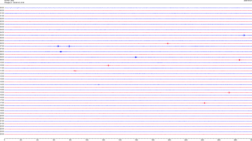Click the "22m" tick label on time axis
The image size is (252, 141).
pyautogui.click(x=186, y=140)
